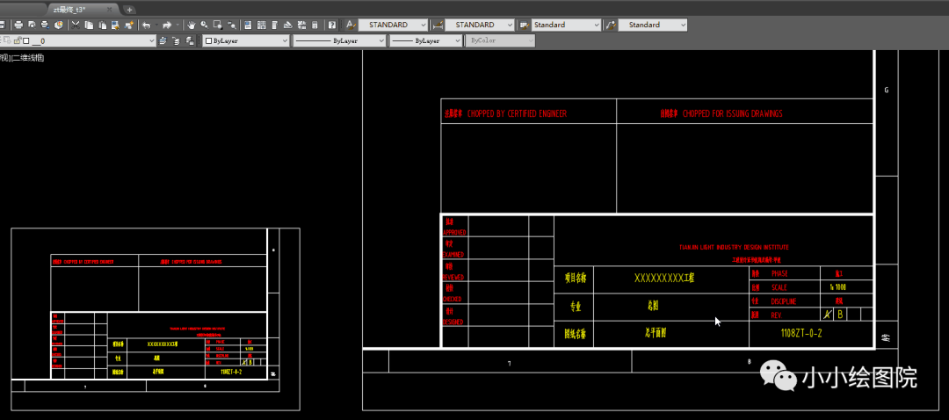
Task: Close the zt最终_t3 drawing tab
Action: tap(110, 10)
